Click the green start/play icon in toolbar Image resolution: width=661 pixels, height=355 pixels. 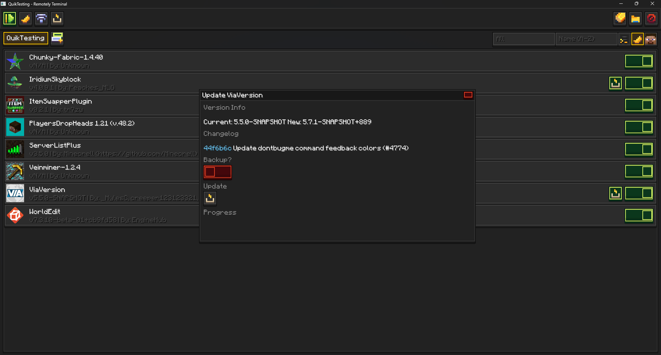point(10,19)
